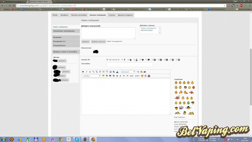Click the browser page's vertical scrollbar
Screen dimensions: 252x142
click(251, 77)
